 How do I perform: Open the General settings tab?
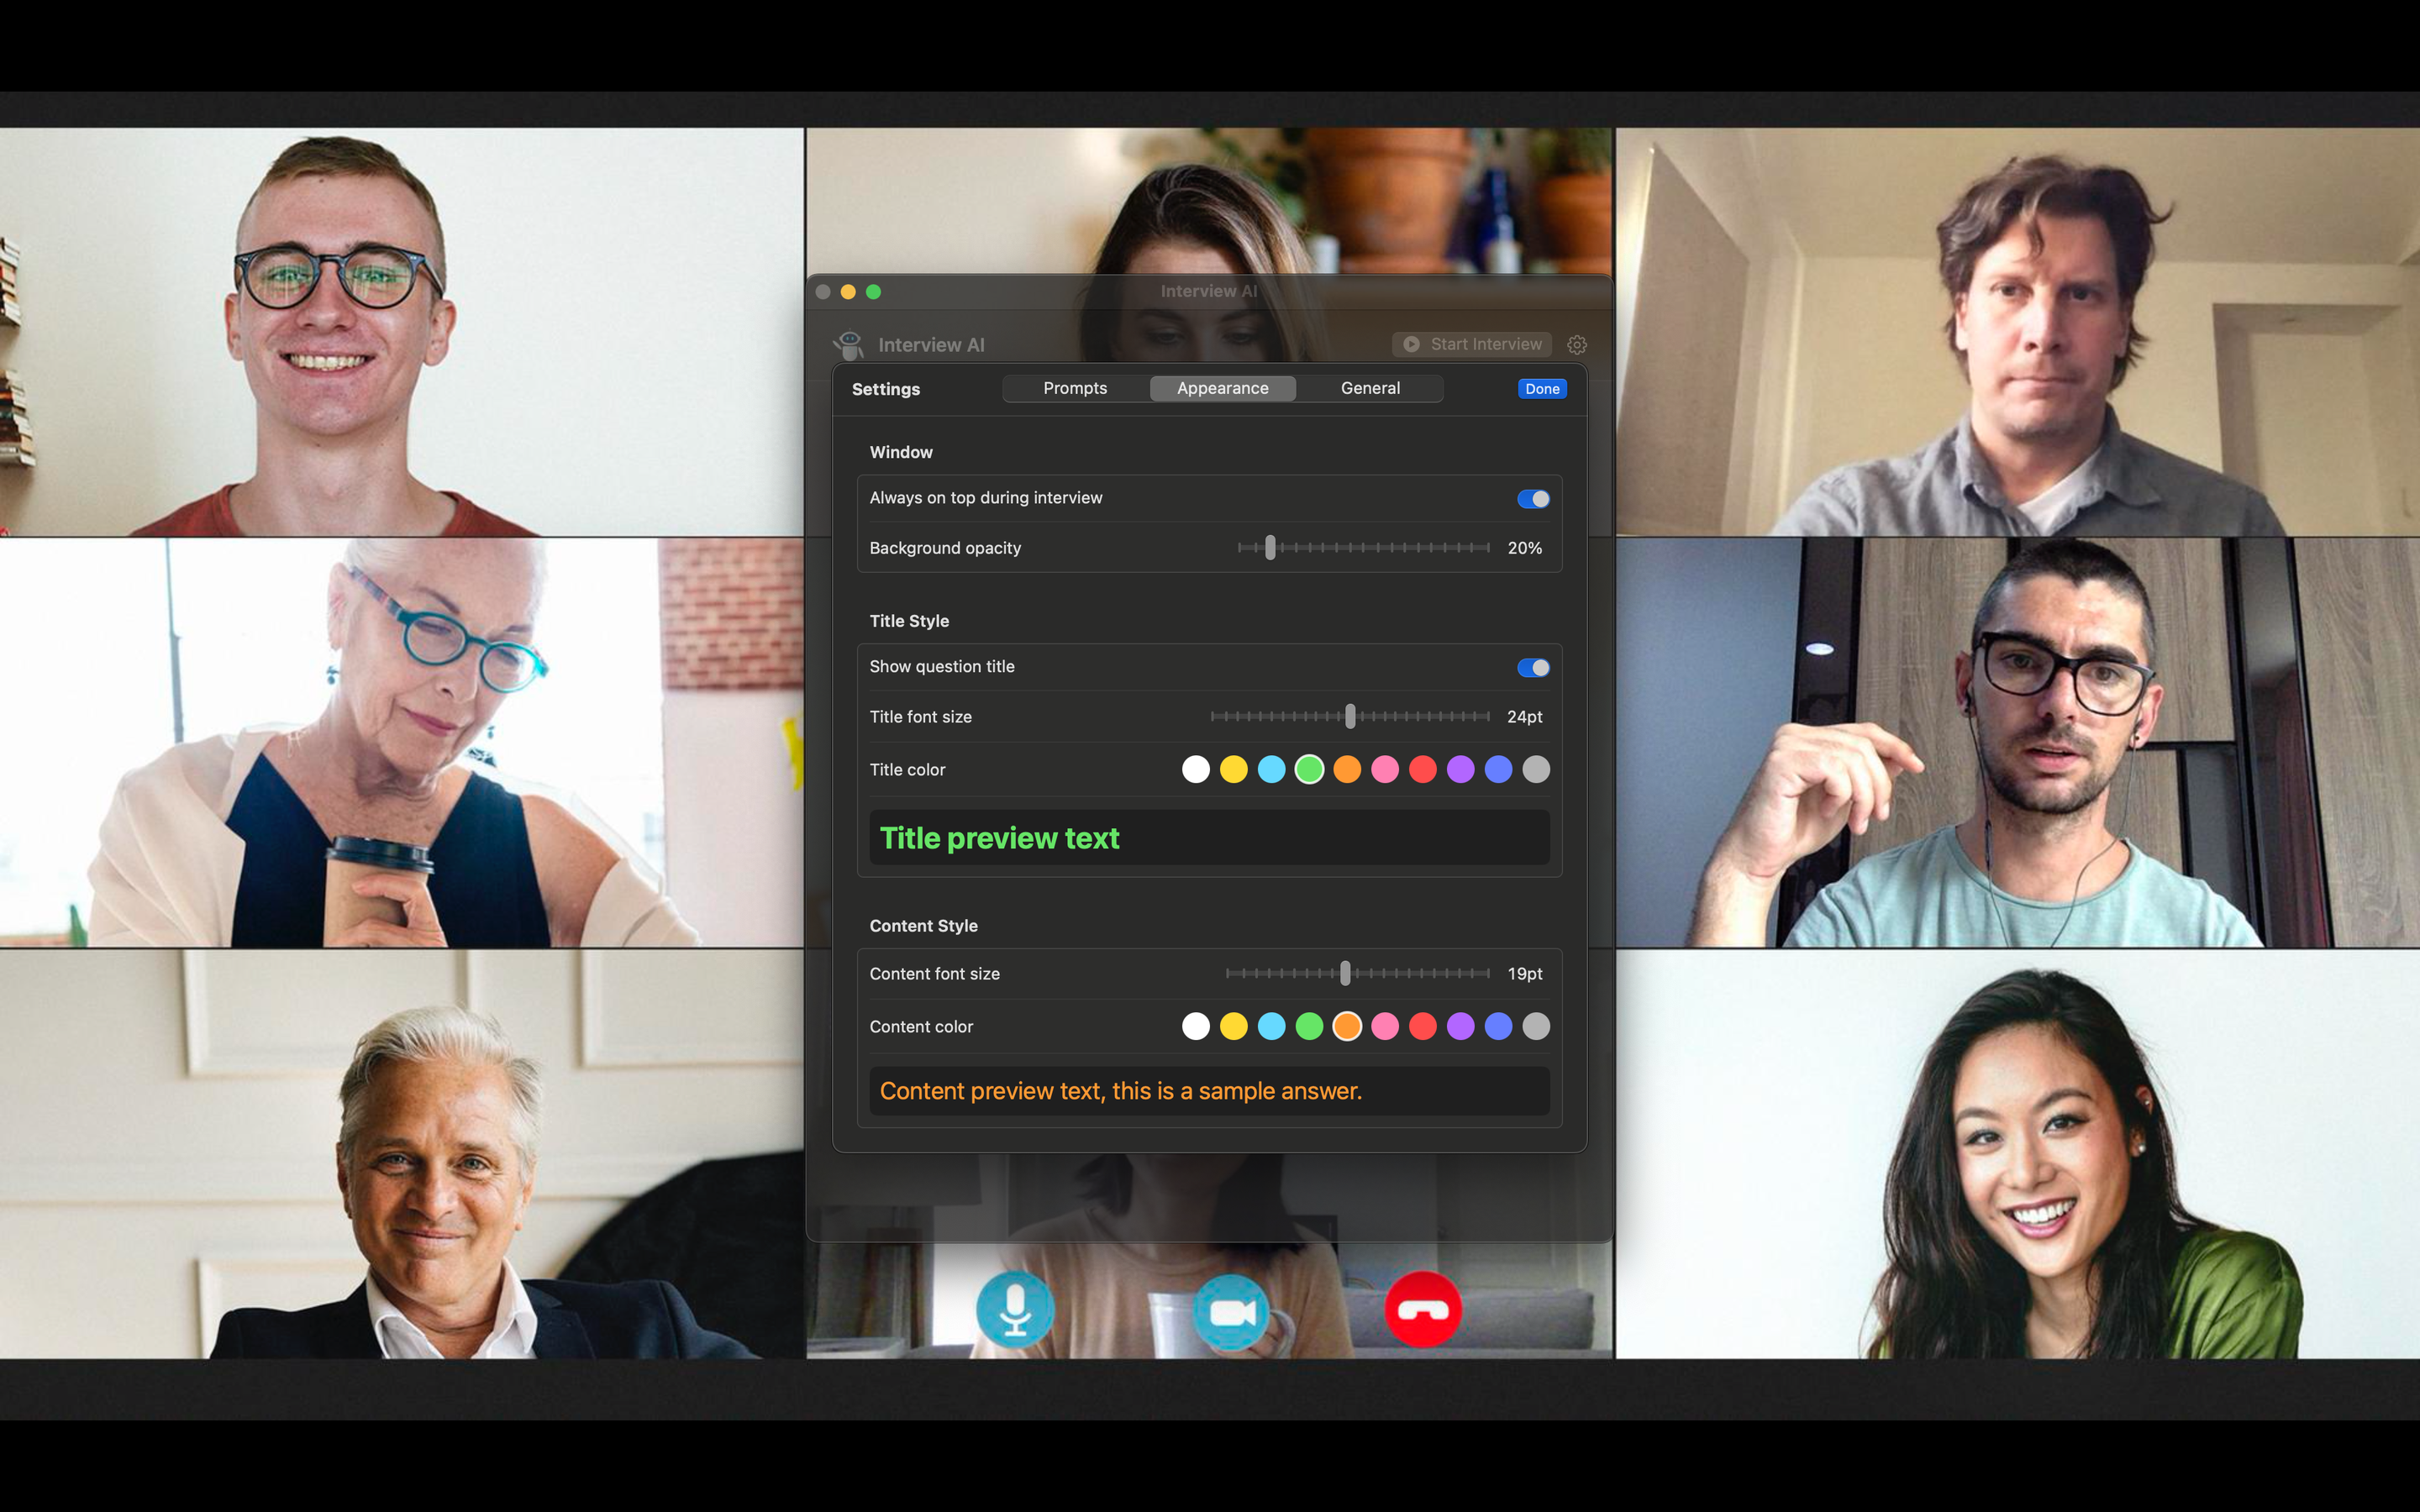[1370, 388]
